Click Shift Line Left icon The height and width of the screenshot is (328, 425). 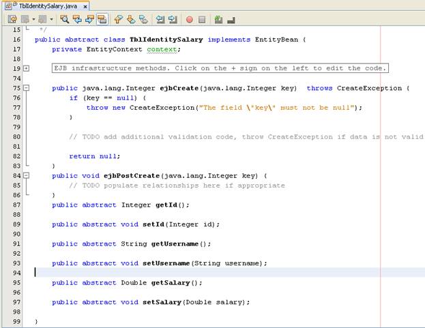160,19
